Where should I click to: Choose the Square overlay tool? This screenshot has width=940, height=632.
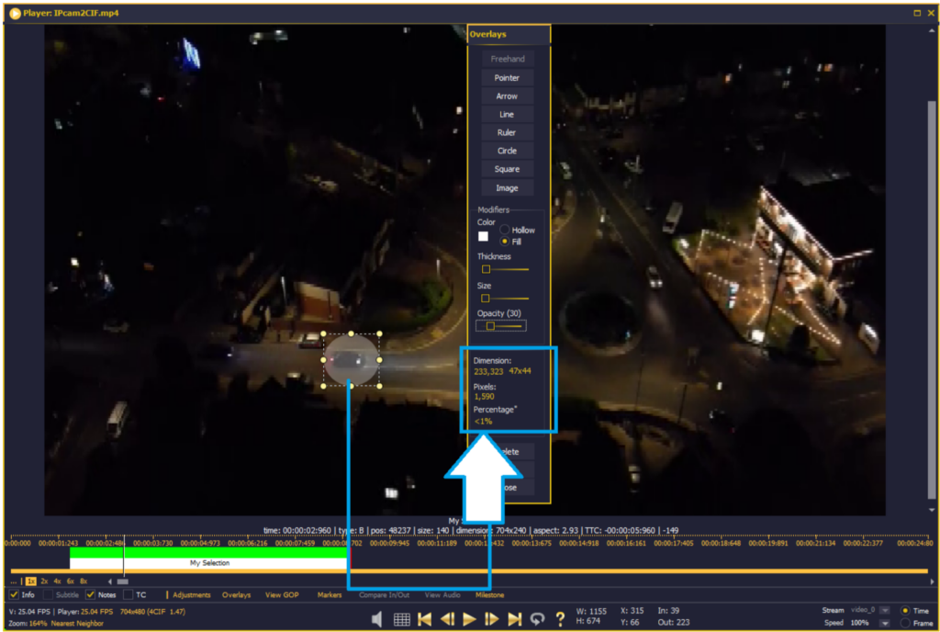(507, 169)
